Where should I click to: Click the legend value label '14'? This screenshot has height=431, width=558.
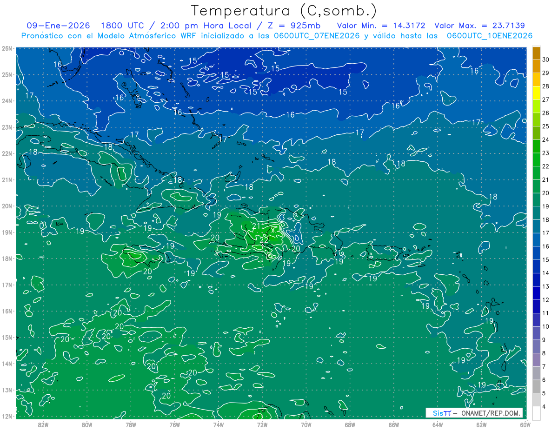point(546,273)
